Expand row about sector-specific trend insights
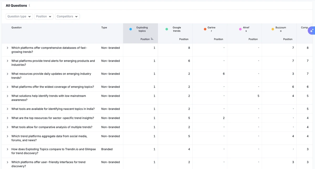The height and width of the screenshot is (169, 315). (7, 118)
